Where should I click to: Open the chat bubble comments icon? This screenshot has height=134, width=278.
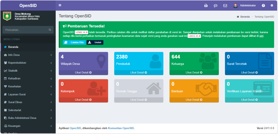click(x=216, y=5)
